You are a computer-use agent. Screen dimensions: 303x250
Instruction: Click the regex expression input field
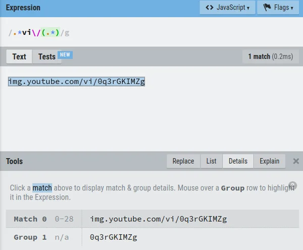coord(151,32)
